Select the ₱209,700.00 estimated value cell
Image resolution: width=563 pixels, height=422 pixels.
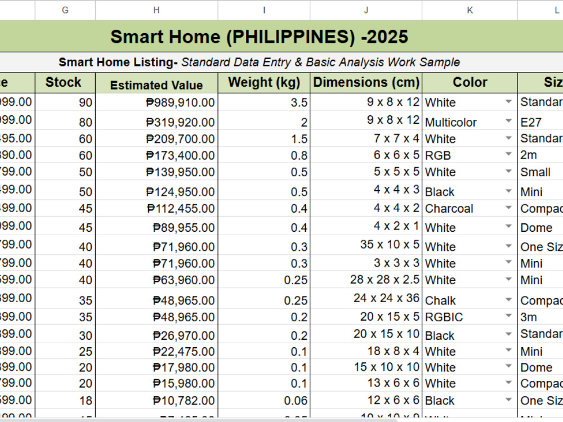point(156,138)
